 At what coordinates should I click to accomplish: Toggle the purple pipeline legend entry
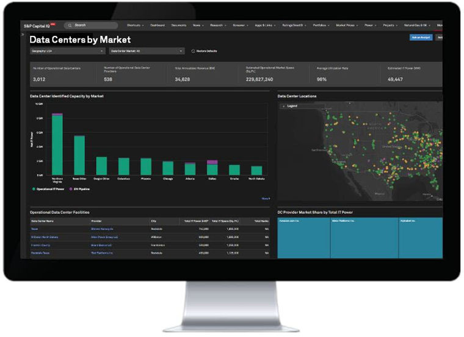[x=79, y=189]
